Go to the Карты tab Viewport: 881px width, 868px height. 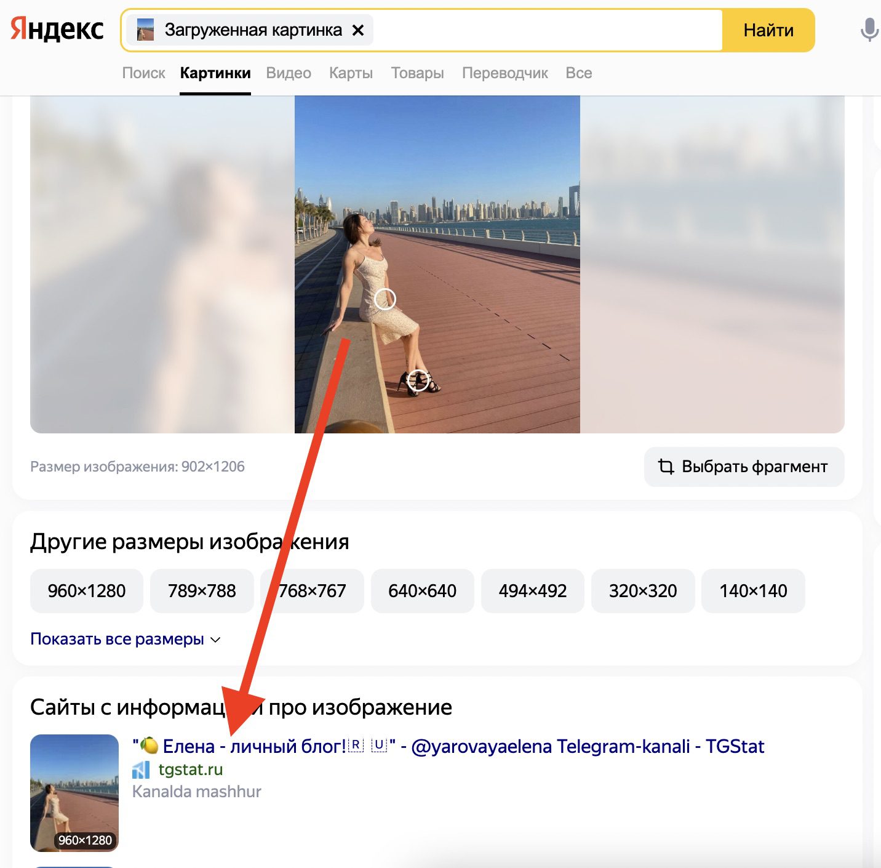[x=351, y=73]
